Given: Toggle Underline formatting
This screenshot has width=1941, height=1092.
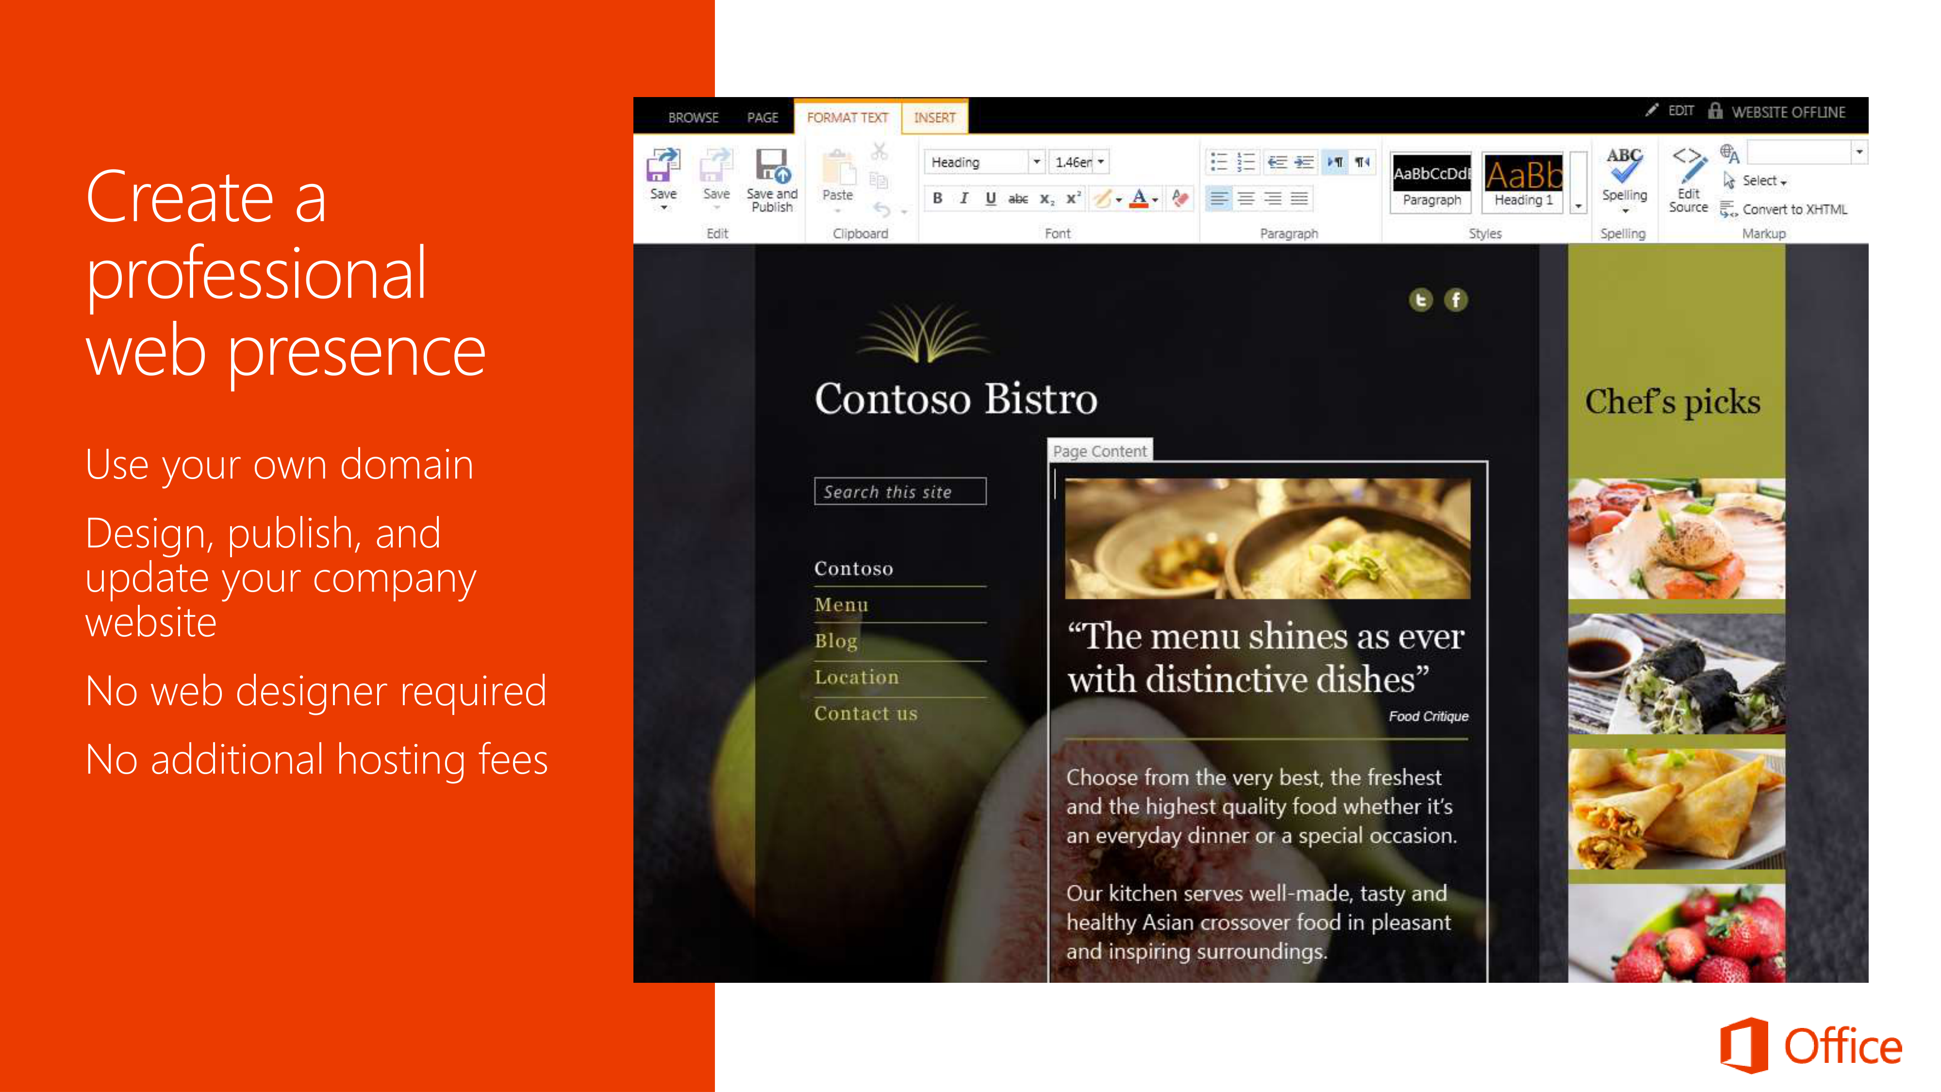Looking at the screenshot, I should tap(991, 198).
